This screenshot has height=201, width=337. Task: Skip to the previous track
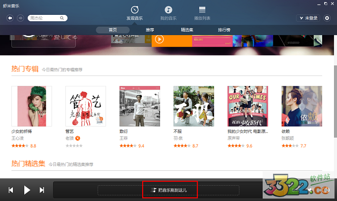[x=11, y=190]
